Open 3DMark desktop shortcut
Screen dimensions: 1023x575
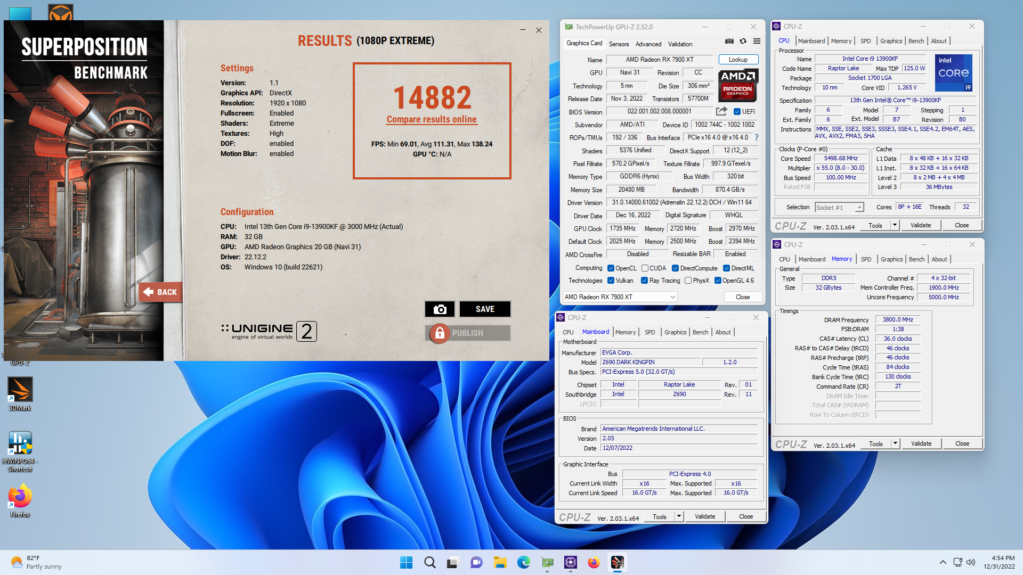[x=20, y=394]
